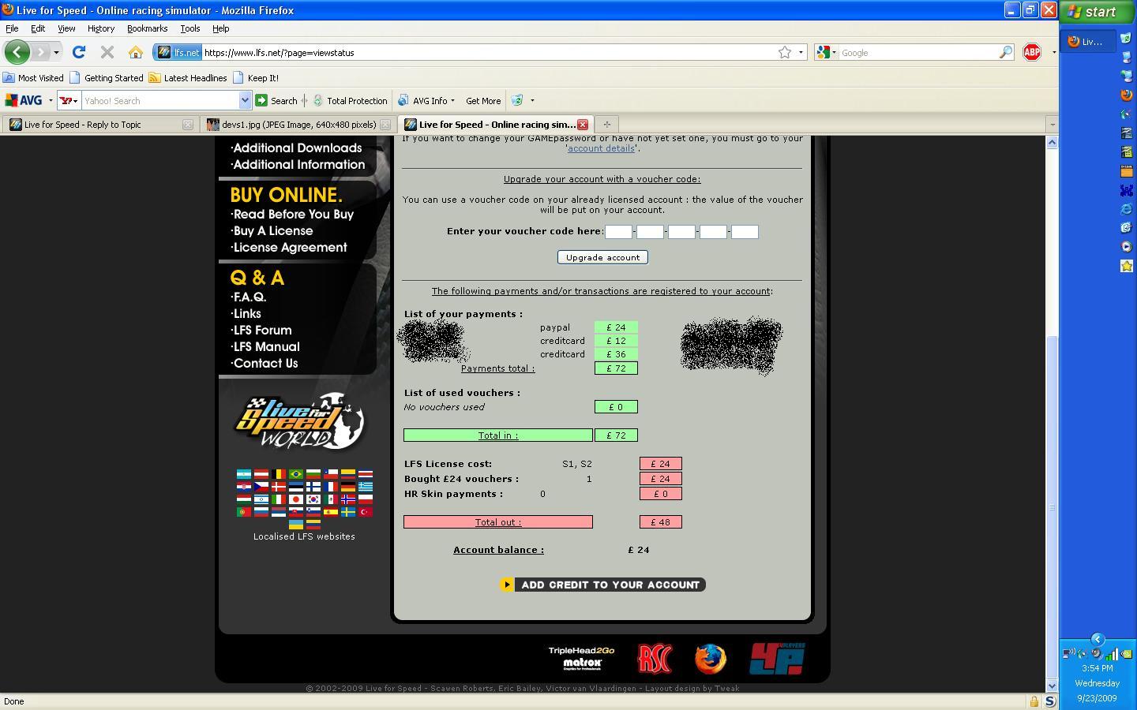Click the Firefox logo in the page footer

[x=710, y=659]
